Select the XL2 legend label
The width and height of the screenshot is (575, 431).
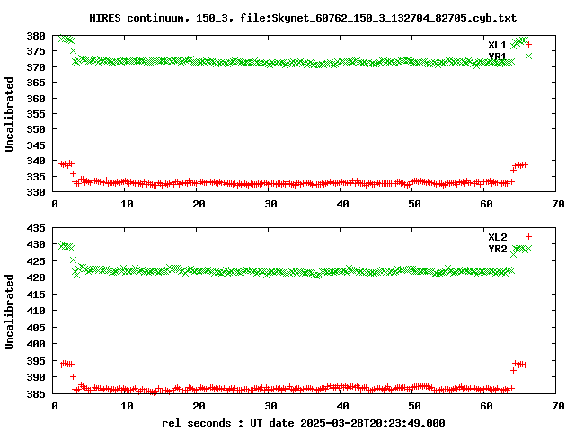(497, 237)
